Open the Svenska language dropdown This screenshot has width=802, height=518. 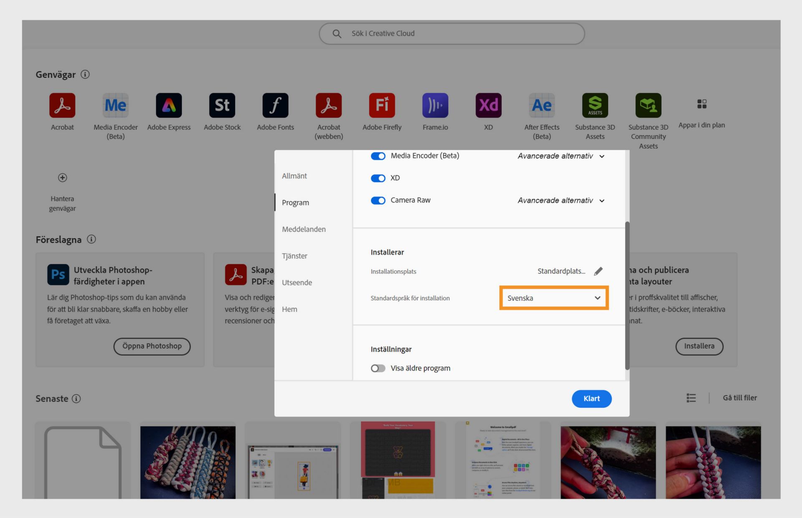coord(553,298)
